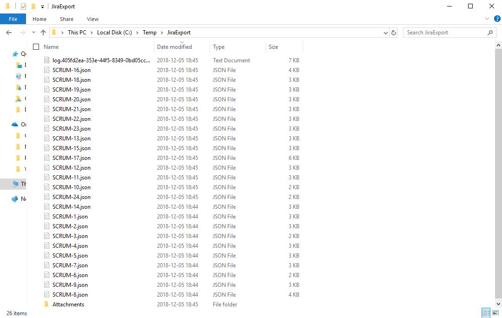Screen dimensions: 502x318
Task: Select the Quick access star icon
Action: point(15,54)
